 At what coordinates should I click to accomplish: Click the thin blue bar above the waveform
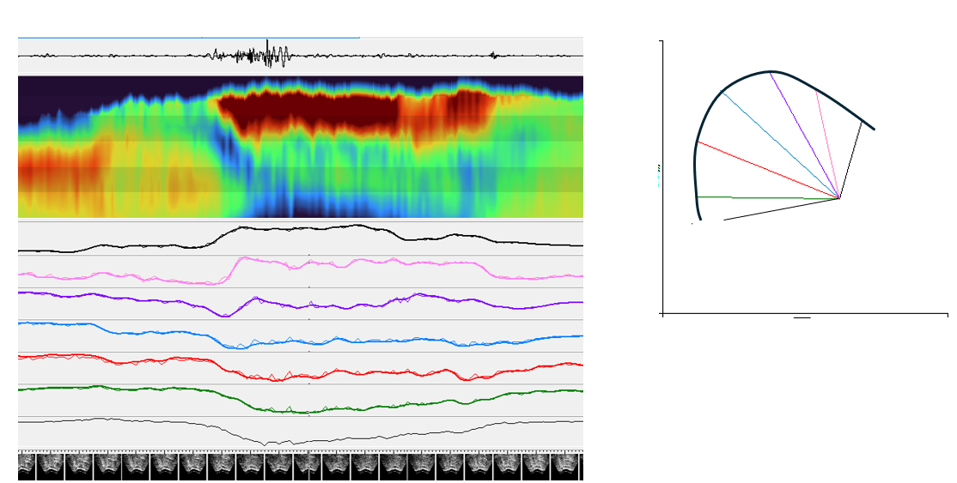pos(189,38)
